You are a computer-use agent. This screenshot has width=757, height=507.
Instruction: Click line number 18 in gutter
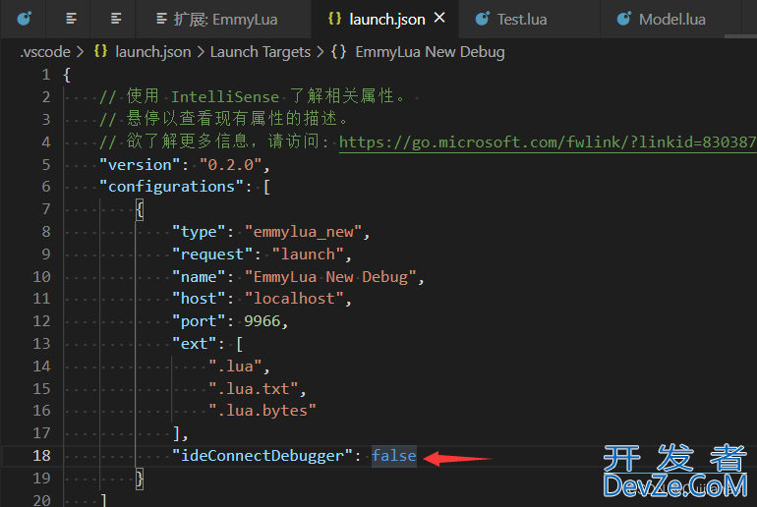41,455
